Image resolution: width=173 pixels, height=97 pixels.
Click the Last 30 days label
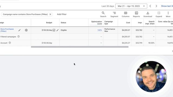coord(108,6)
